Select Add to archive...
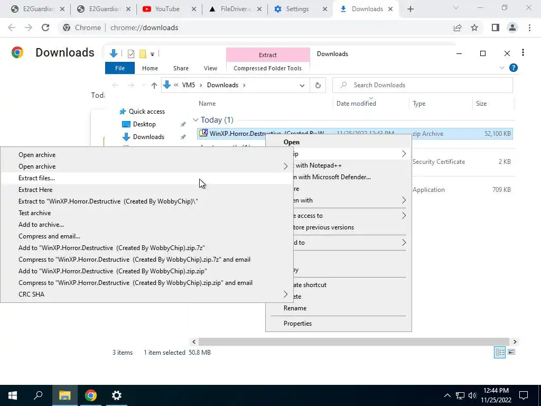Viewport: 541px width, 406px height. pyautogui.click(x=147, y=225)
